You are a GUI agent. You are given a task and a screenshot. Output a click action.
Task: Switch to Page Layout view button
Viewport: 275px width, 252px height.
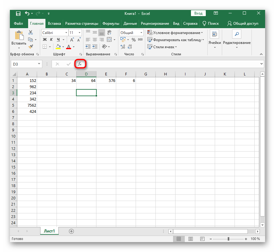(x=190, y=239)
